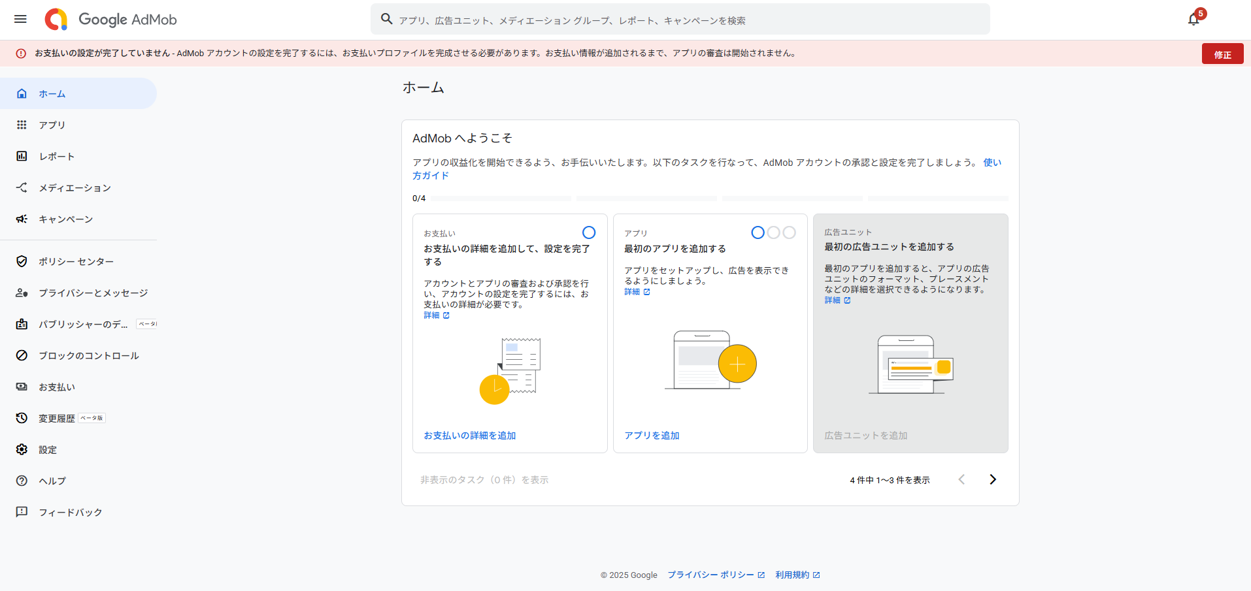Open the アプリ grid icon in sidebar
Viewport: 1251px width, 591px height.
tap(22, 125)
